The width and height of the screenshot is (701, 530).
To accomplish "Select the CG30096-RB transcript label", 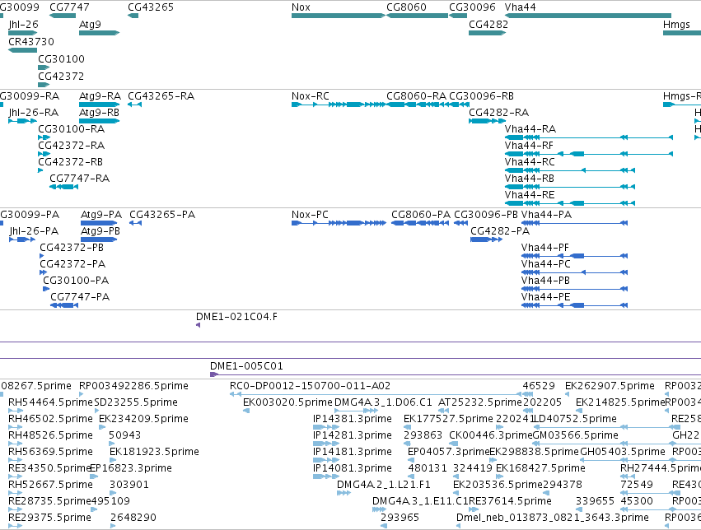I will tap(481, 96).
